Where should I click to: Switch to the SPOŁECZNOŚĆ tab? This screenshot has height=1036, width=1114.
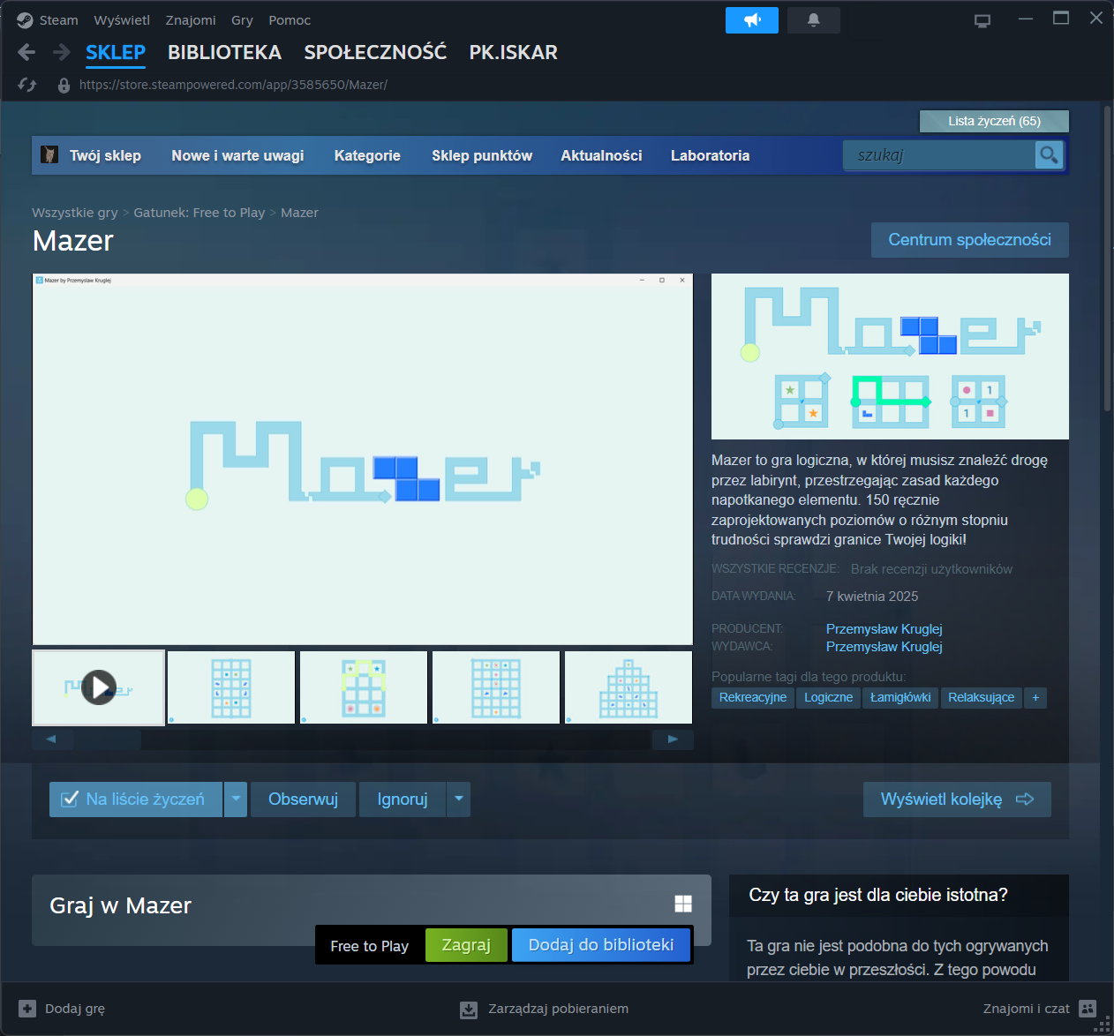(375, 53)
